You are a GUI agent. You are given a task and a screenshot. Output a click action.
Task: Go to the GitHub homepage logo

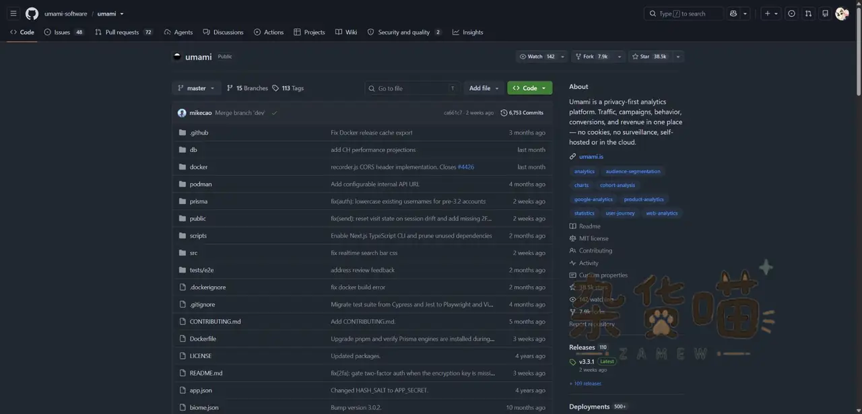32,13
